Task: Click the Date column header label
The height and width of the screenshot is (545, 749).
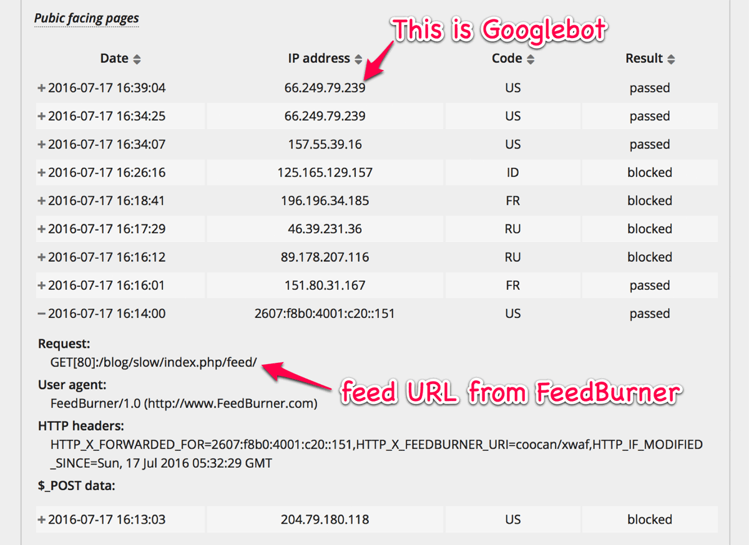Action: coord(114,59)
